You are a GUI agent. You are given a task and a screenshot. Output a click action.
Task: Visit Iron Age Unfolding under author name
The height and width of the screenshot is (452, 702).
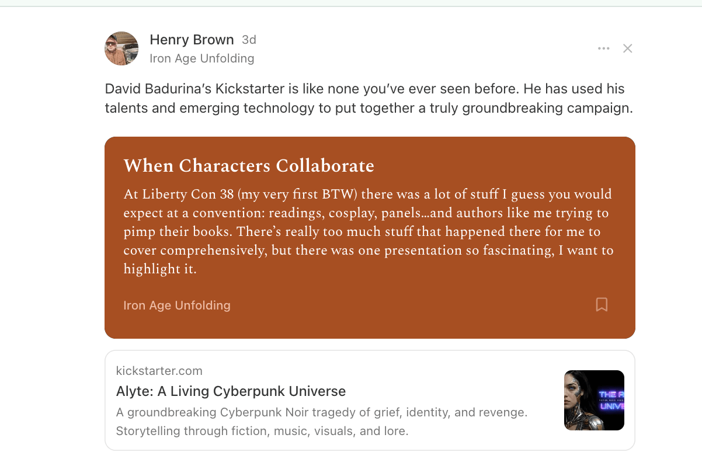click(202, 58)
